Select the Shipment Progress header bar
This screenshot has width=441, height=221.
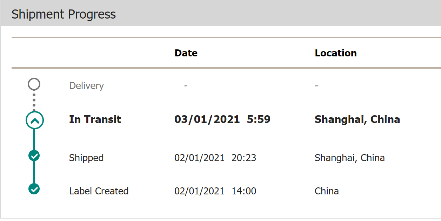coord(221,14)
